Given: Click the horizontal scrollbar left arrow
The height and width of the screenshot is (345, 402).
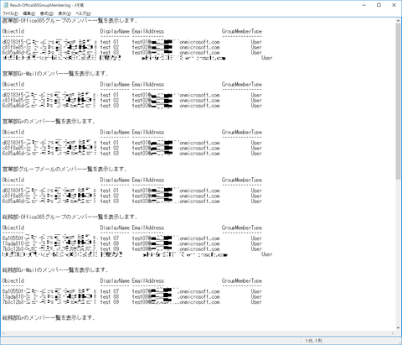Looking at the screenshot, I should pyautogui.click(x=3, y=333).
